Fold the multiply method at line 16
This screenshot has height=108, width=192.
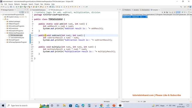tap(34, 47)
